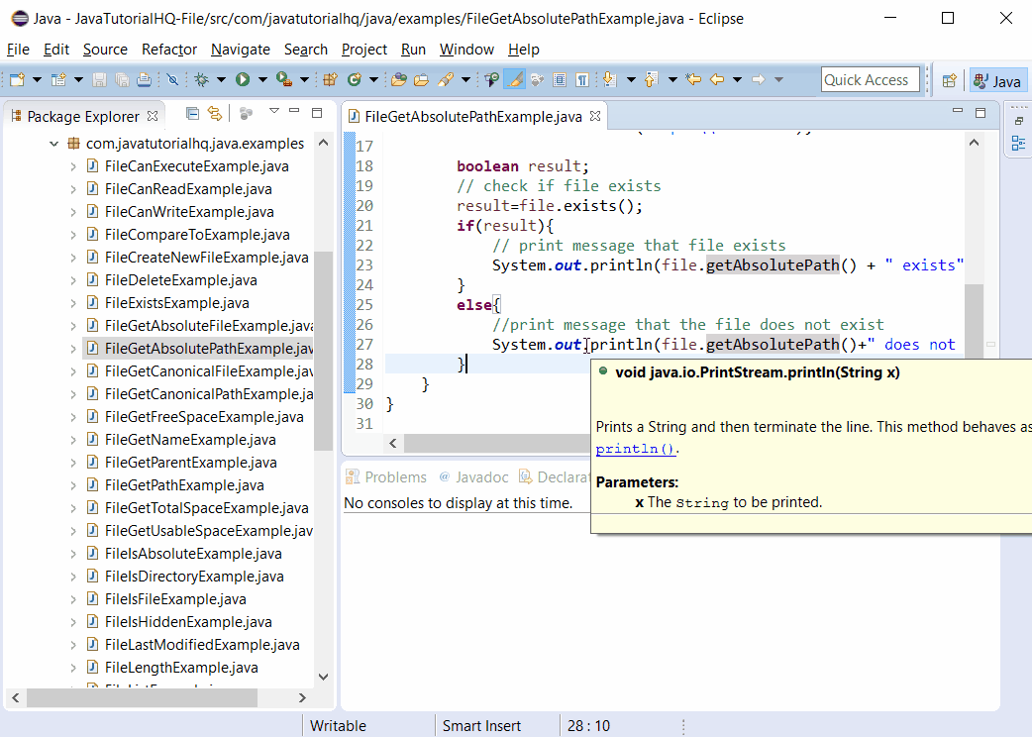Screen dimensions: 1032x737
Task: Click the FileGetAbsolutePathExample.java editor tab
Action: pos(473,117)
